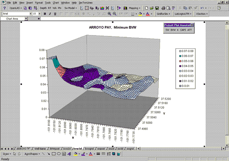Pick the Oval shape in Drawing toolbar
This screenshot has width=229, height=161.
[x=59, y=153]
